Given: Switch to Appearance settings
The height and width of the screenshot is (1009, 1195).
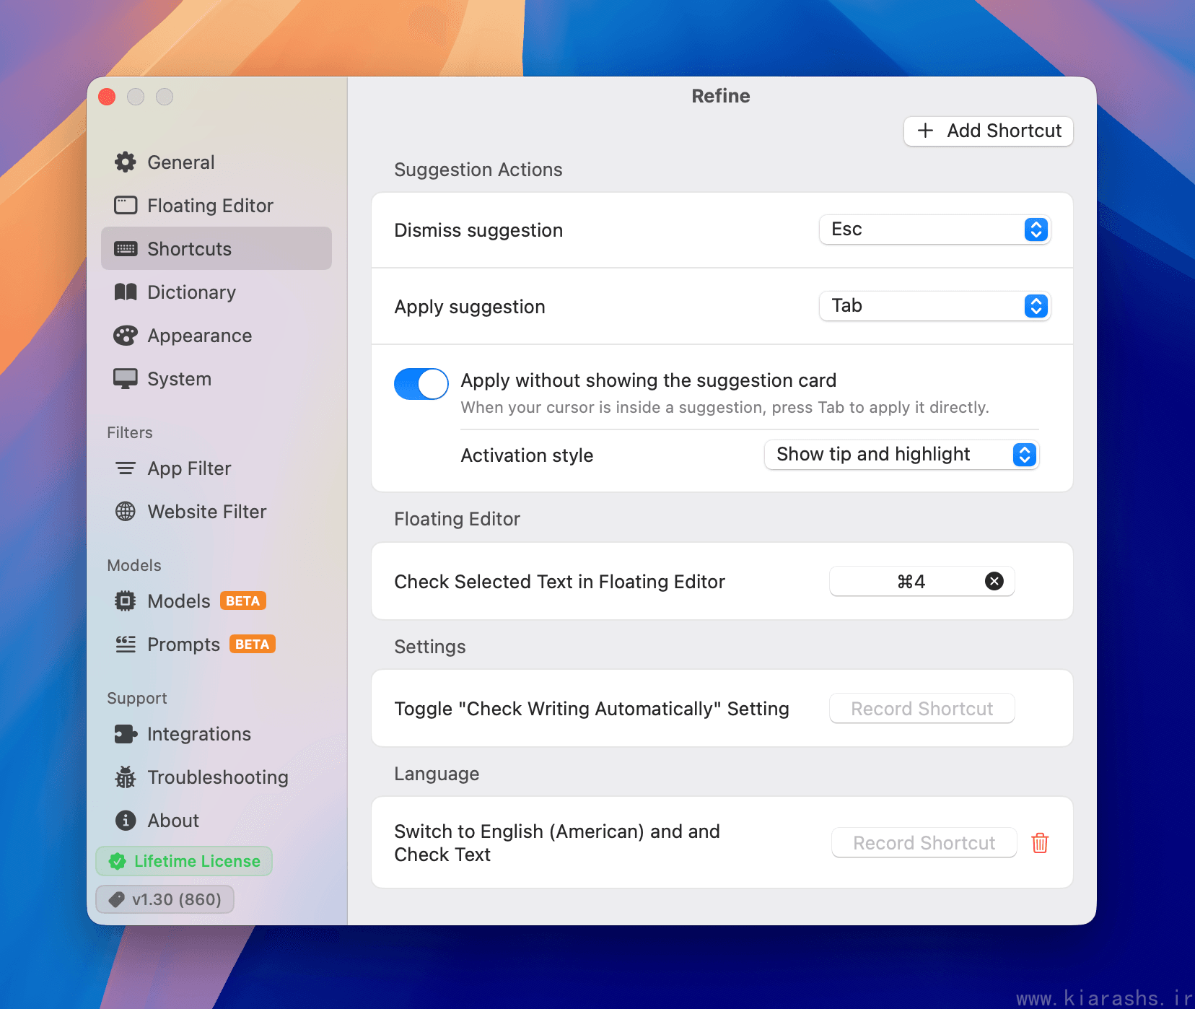Looking at the screenshot, I should (216, 336).
